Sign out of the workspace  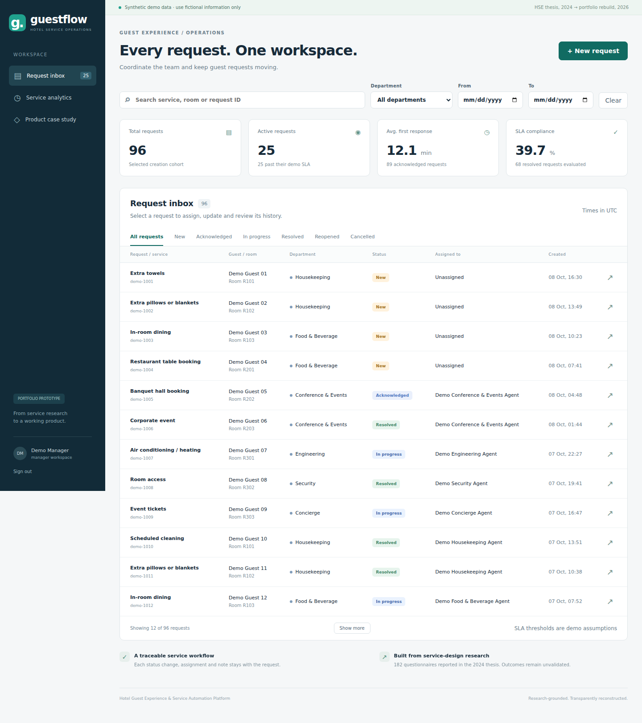tap(23, 472)
